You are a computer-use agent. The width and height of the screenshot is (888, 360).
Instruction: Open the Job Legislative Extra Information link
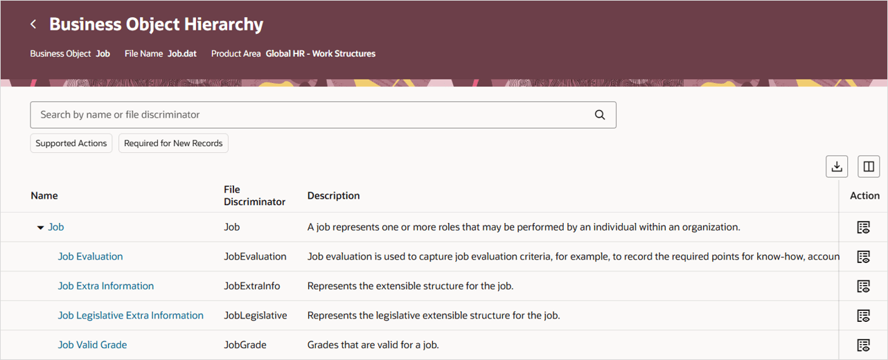(x=131, y=316)
